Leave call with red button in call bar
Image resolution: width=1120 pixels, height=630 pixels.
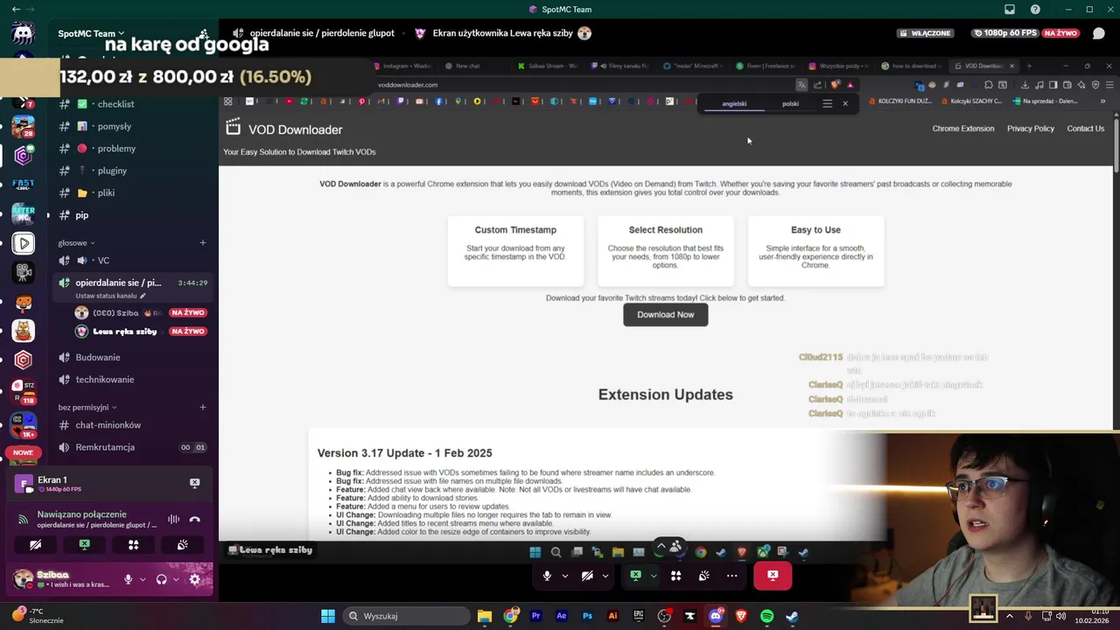click(x=773, y=576)
